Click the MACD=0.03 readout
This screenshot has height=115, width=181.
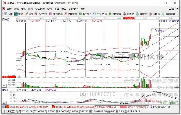coord(50,90)
